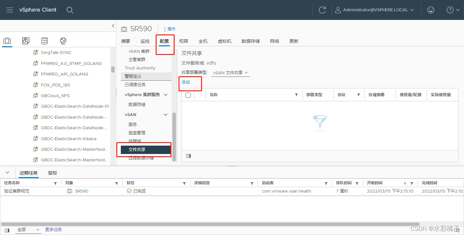
Task: Switch to Hosts and Clusters inventory view
Action: point(7,41)
